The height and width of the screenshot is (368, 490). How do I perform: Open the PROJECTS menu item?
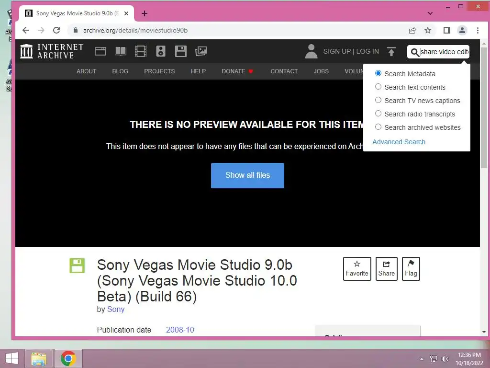click(x=159, y=71)
